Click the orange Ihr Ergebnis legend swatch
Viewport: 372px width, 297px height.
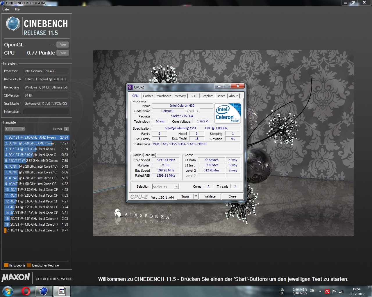click(x=6, y=265)
